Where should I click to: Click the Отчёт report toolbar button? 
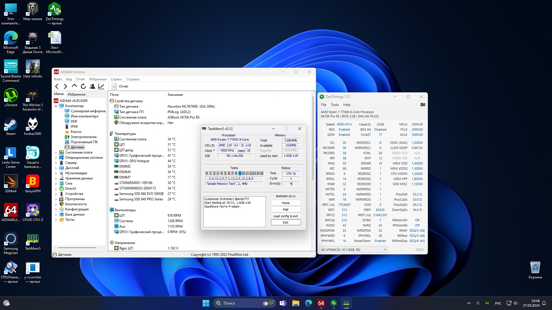point(120,86)
